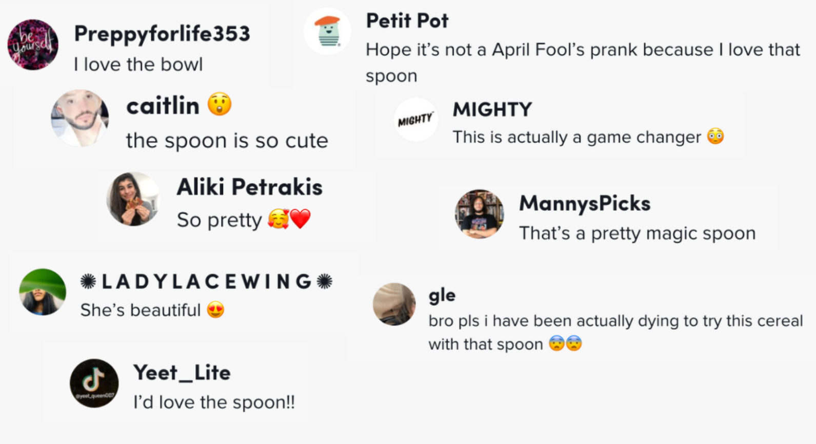
Task: Open Yeet_Lite's TikTok logo avatar
Action: click(94, 383)
